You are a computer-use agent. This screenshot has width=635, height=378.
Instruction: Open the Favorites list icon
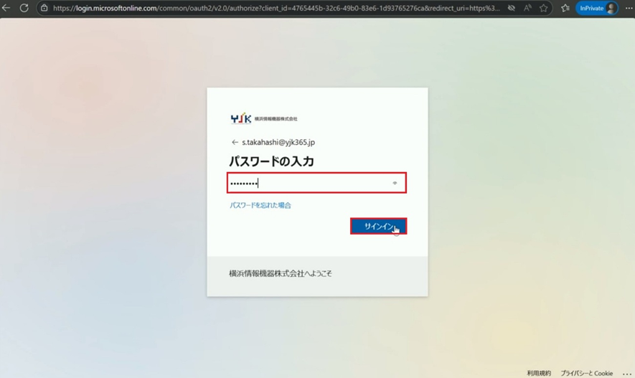tap(565, 8)
